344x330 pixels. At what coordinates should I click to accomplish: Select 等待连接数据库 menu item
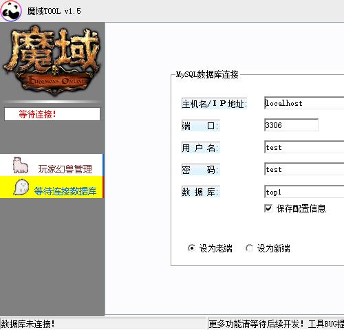52,187
